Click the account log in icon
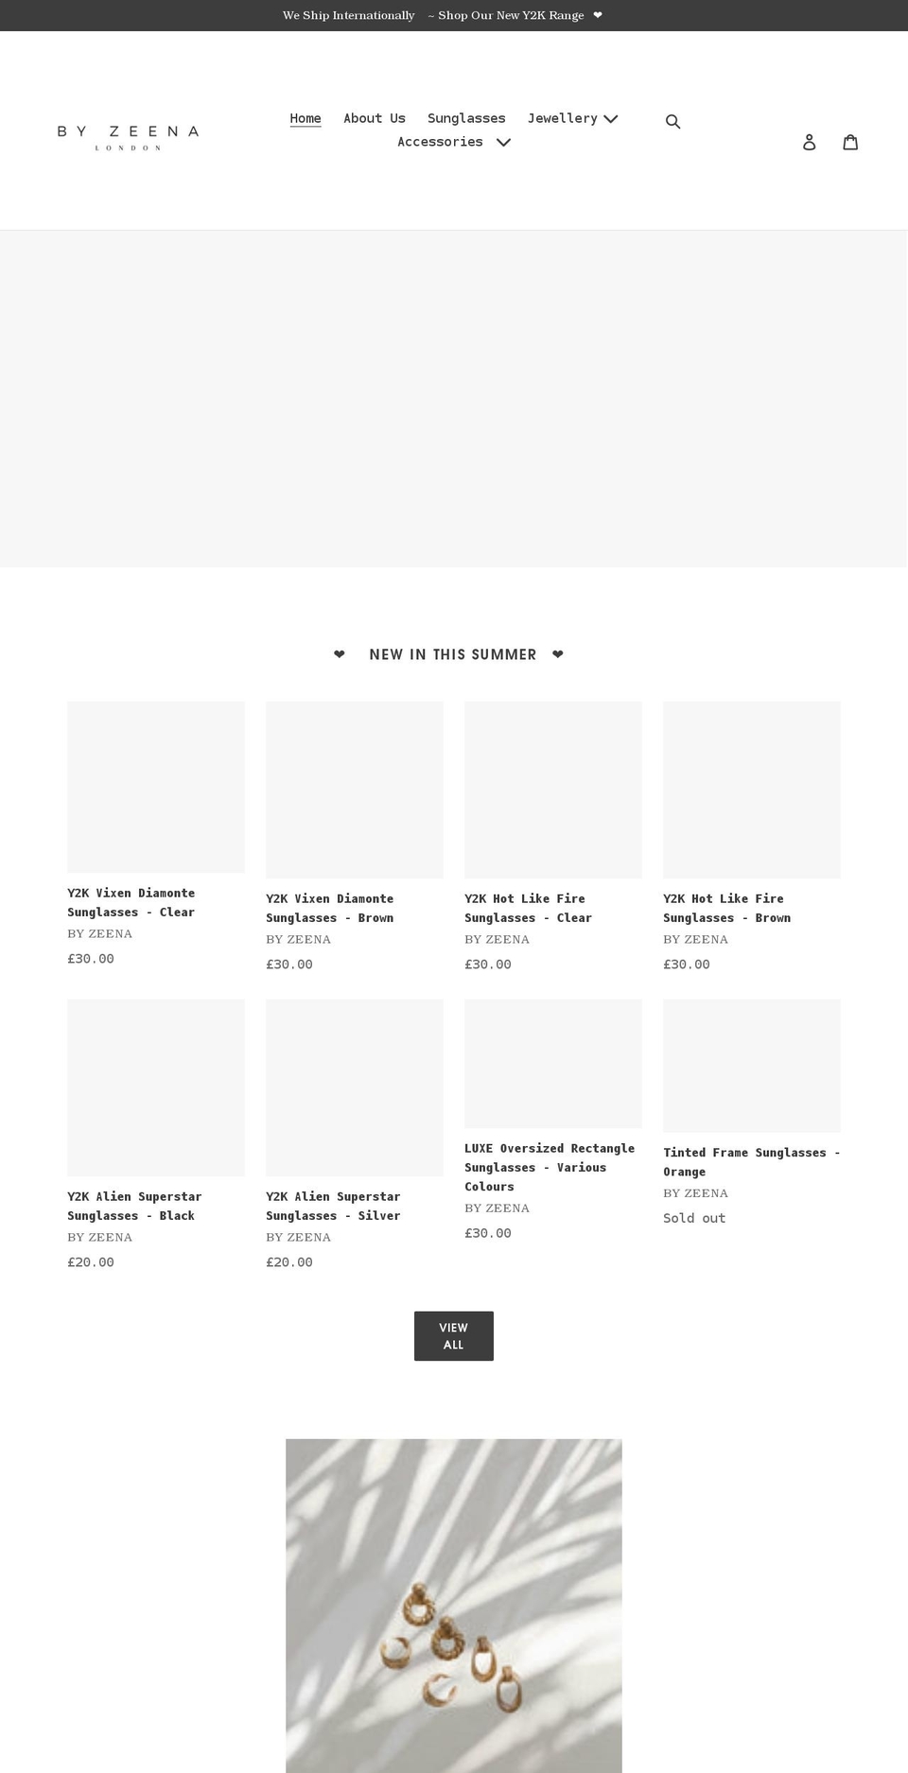The image size is (908, 1773). tap(810, 142)
